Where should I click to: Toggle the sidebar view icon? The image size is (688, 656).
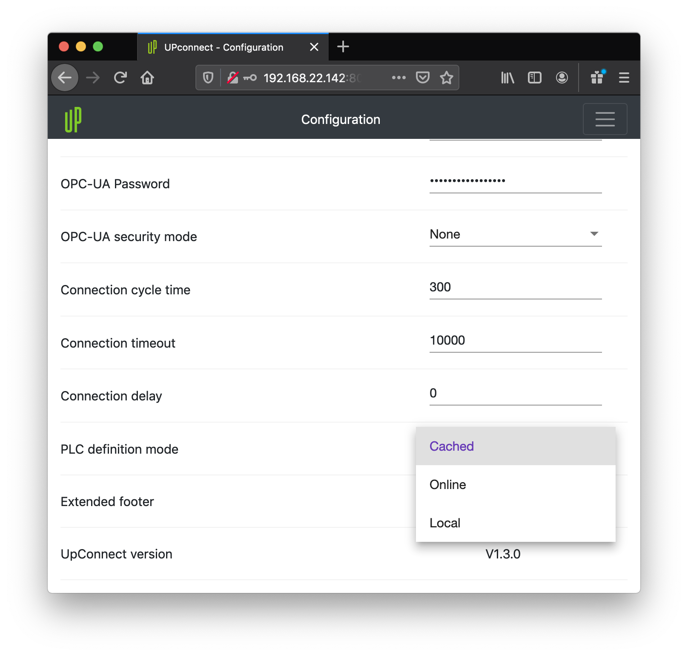pos(534,78)
